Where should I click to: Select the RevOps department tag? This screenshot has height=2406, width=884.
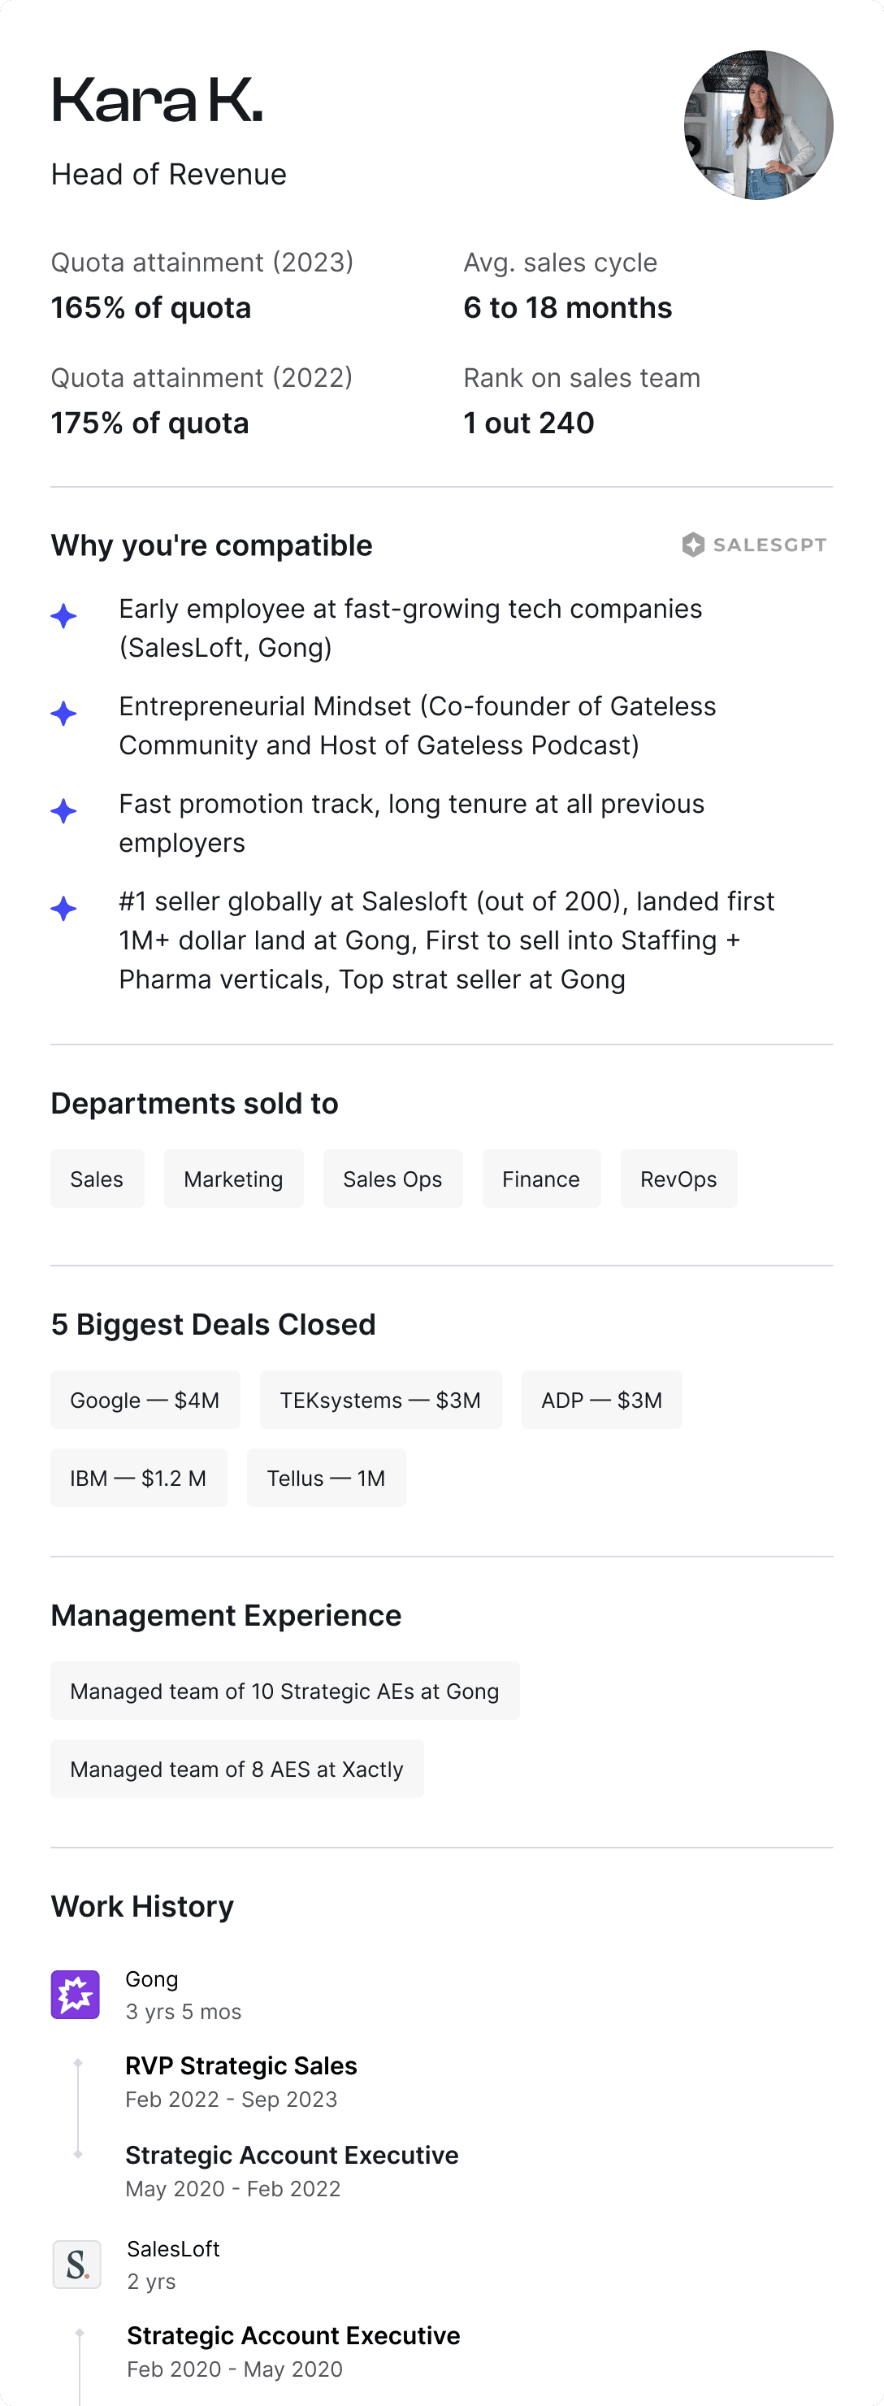(678, 1179)
